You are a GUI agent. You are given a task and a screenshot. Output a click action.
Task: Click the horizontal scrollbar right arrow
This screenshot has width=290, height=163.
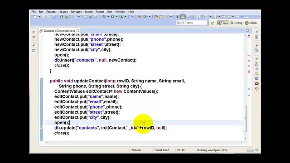coord(242,143)
